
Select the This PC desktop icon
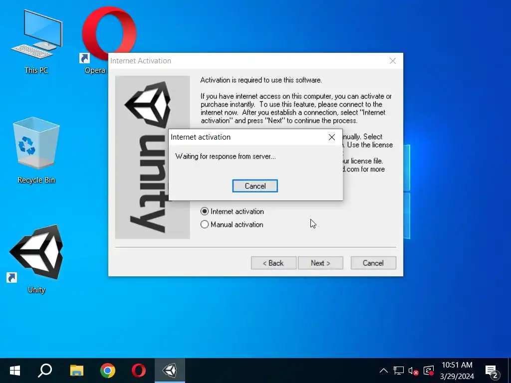click(36, 42)
